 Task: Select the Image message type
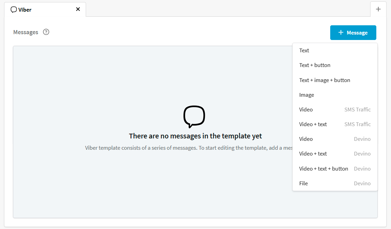(335, 95)
